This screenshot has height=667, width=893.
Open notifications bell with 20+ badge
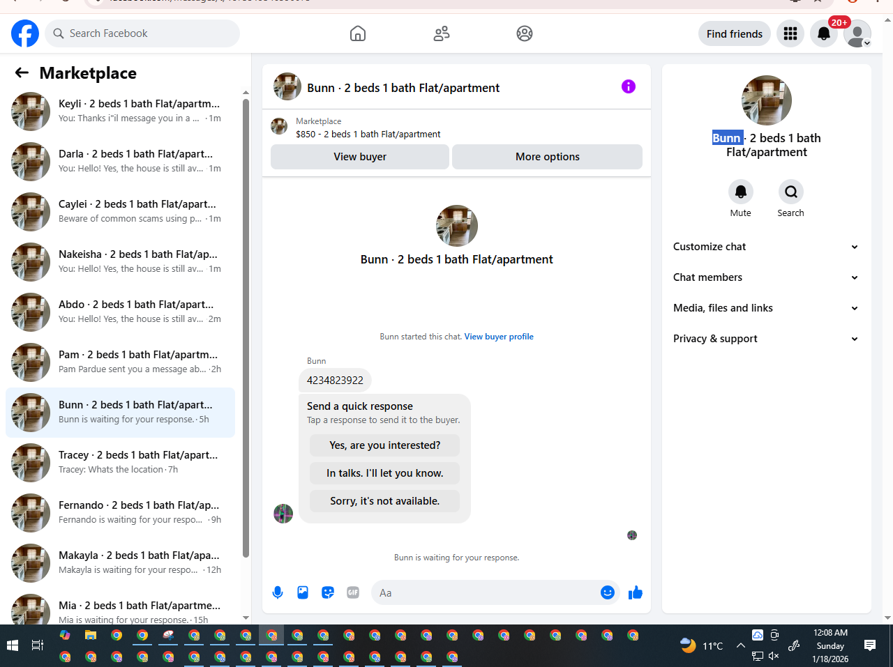tap(824, 33)
